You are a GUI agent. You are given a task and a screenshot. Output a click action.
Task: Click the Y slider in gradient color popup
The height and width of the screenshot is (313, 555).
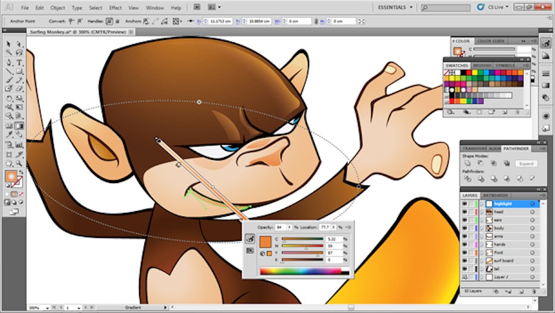(x=303, y=253)
